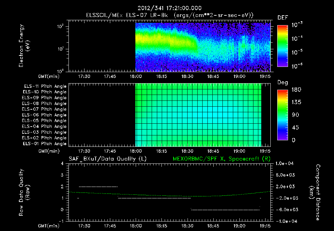Click the GMT(min) label under the bottom panel
334x231 pixels.
pos(49,226)
